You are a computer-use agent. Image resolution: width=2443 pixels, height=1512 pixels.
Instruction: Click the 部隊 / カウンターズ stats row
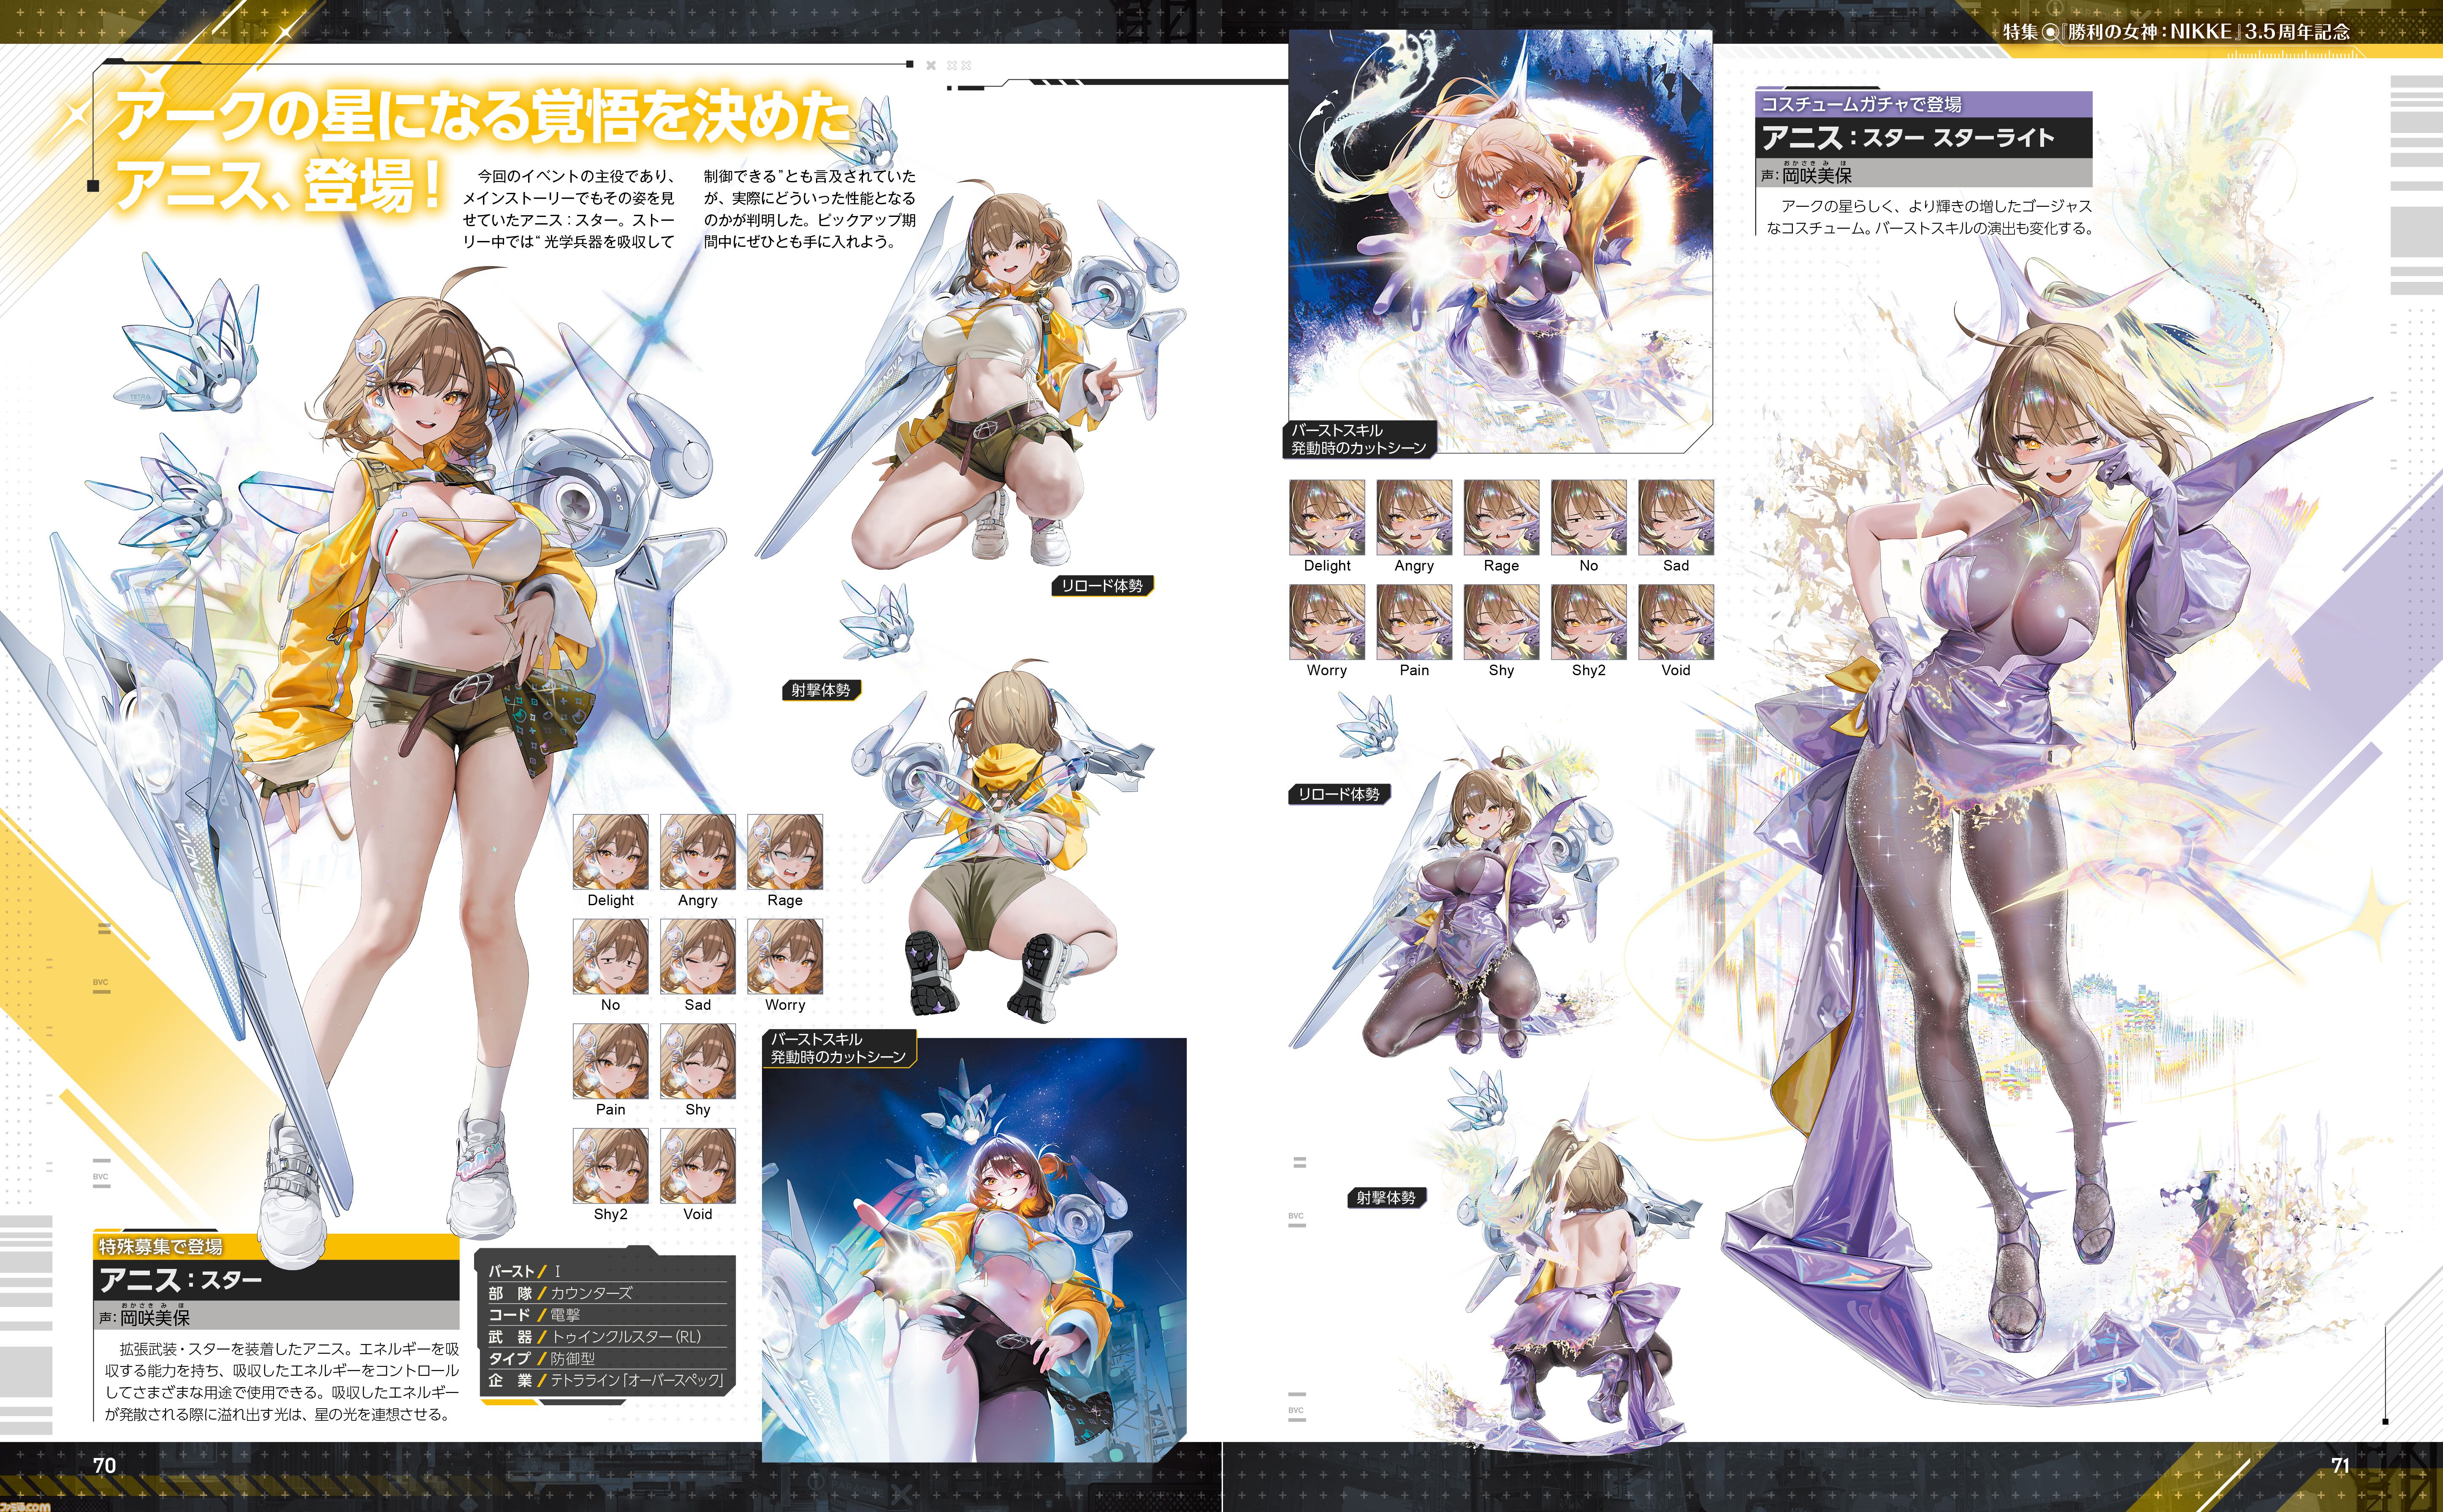(x=607, y=1293)
